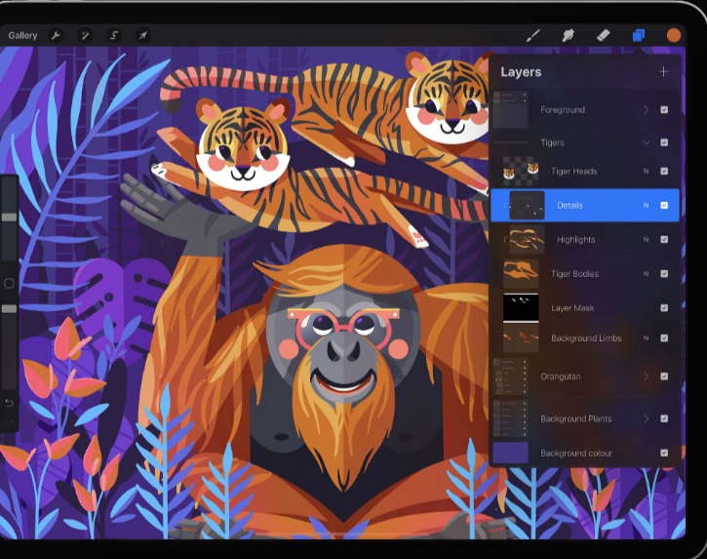Select the Layer Mask entry
707x559 pixels.
(x=572, y=308)
